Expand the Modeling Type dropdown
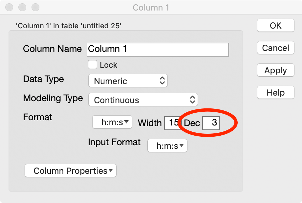 [x=143, y=100]
